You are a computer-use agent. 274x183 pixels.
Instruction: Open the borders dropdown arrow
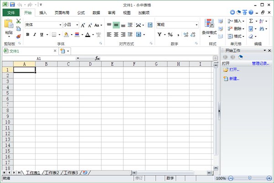59,35
